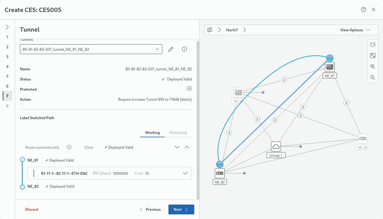383x219 pixels.
Task: Open the route settings gear icon
Action: tap(69, 147)
